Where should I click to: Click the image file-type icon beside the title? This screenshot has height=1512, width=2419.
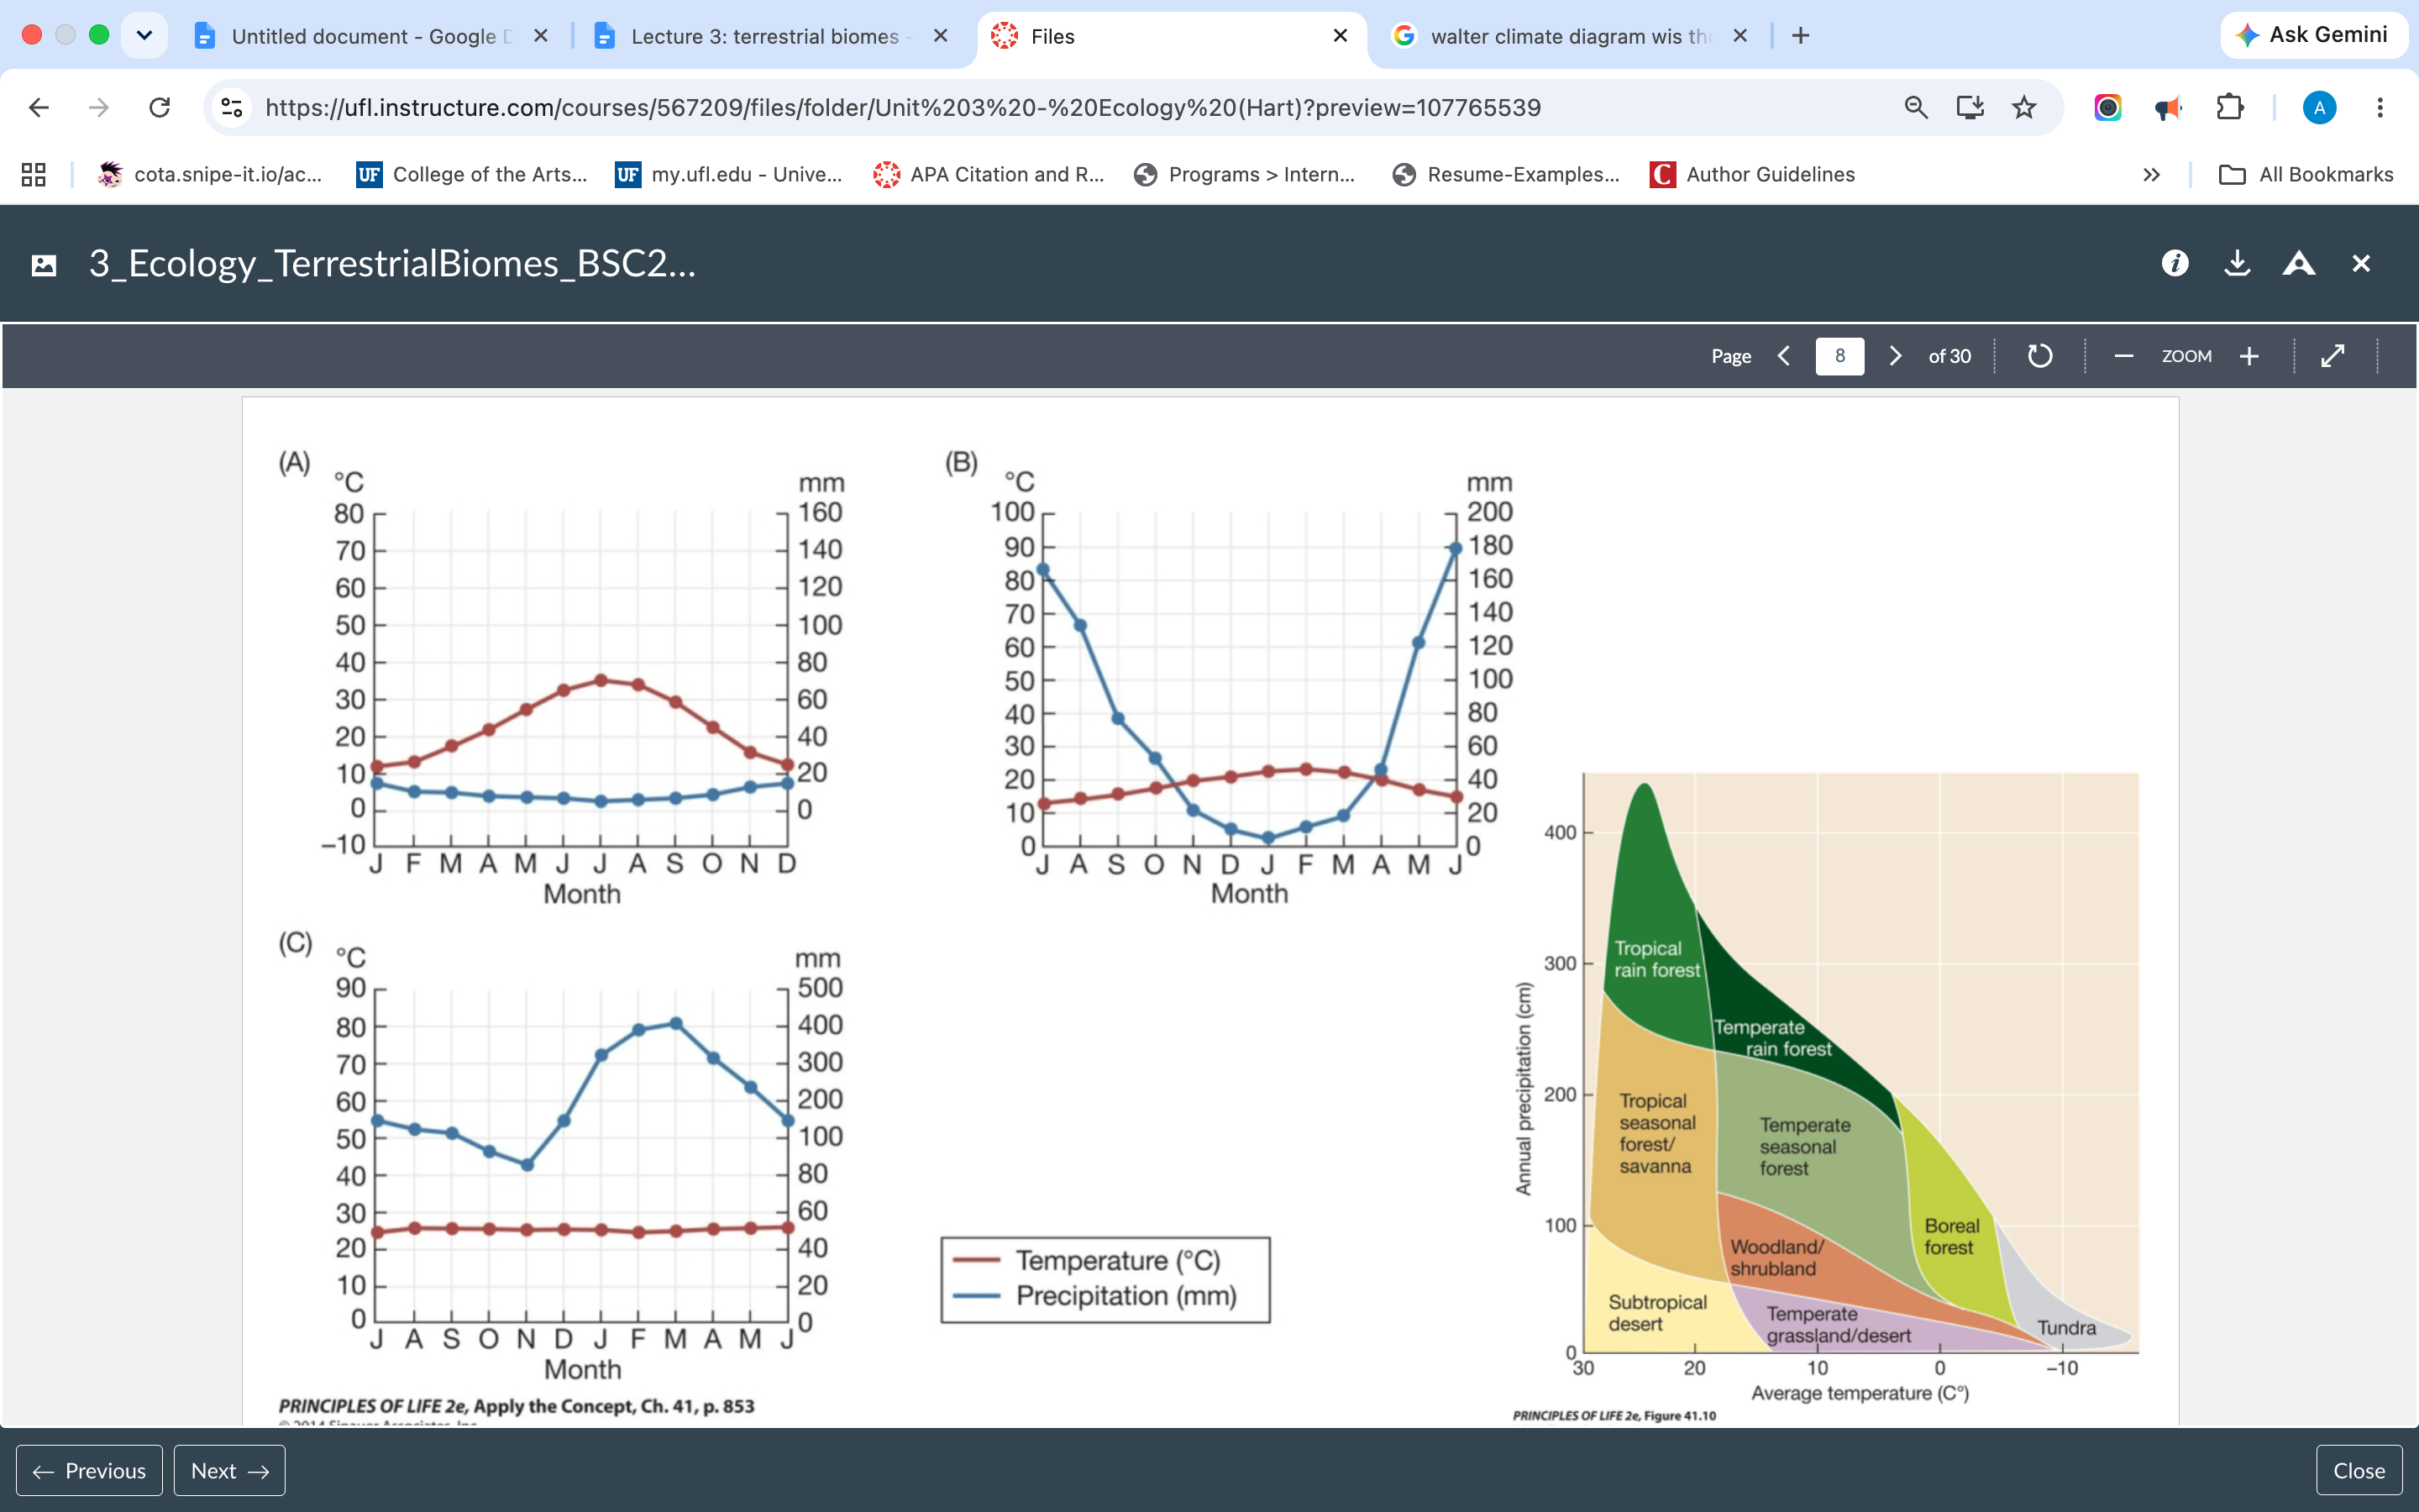click(44, 264)
